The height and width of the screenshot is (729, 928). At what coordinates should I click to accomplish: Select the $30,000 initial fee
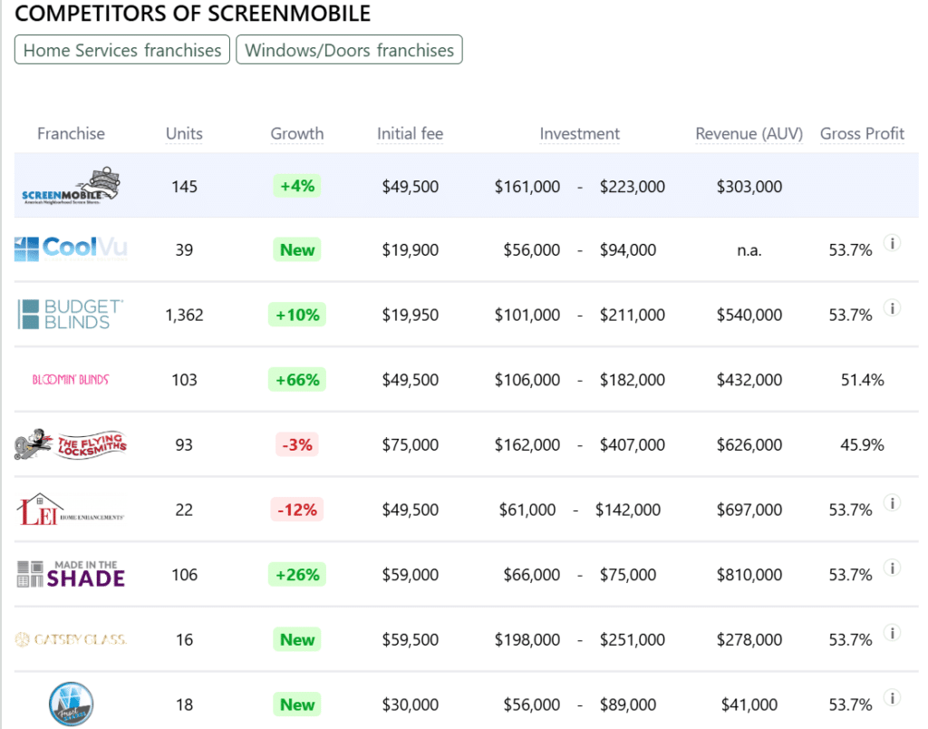pos(411,705)
